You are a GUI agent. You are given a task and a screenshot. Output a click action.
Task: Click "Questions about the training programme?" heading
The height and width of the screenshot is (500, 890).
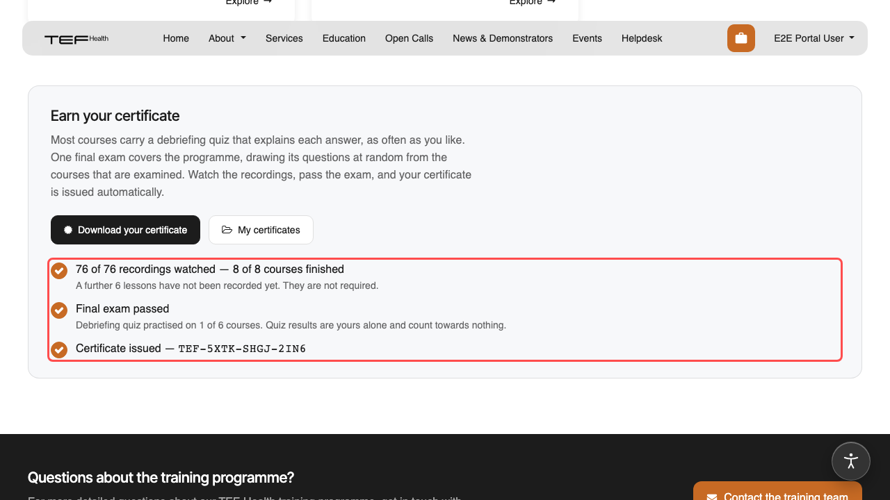161,478
